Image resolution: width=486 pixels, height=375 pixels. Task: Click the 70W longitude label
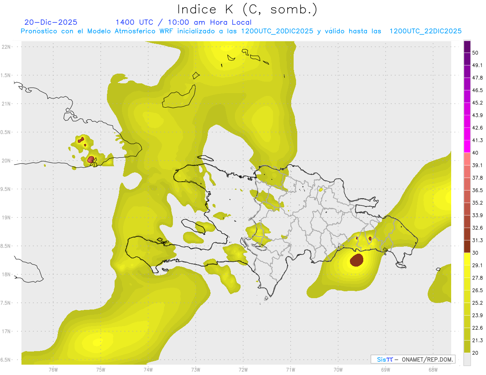[338, 369]
